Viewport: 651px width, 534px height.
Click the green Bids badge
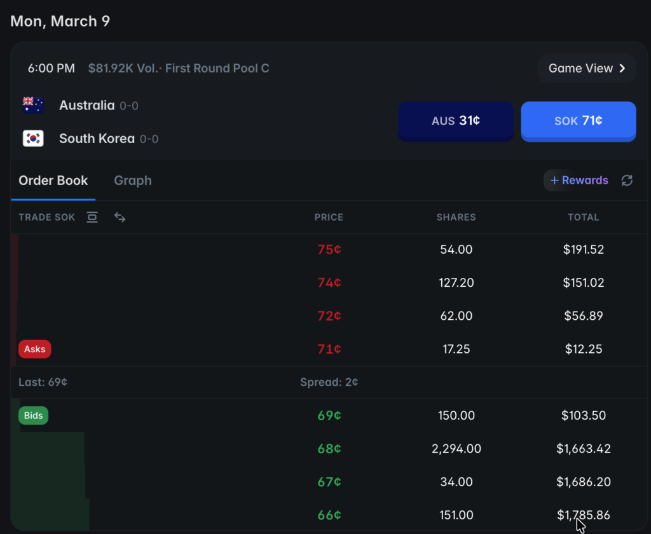(34, 416)
